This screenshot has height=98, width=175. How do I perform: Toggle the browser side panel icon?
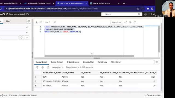pos(152,8)
